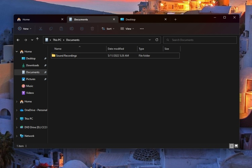Click the Rename icon in toolbar
Viewport: 252px width, 168px height.
pos(72,29)
